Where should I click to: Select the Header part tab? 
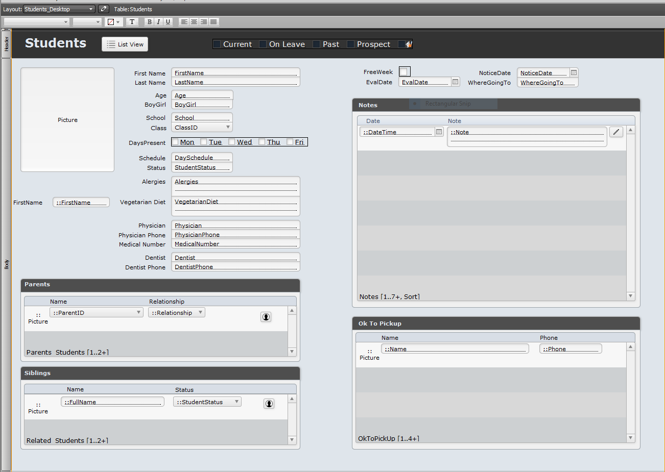click(x=6, y=44)
